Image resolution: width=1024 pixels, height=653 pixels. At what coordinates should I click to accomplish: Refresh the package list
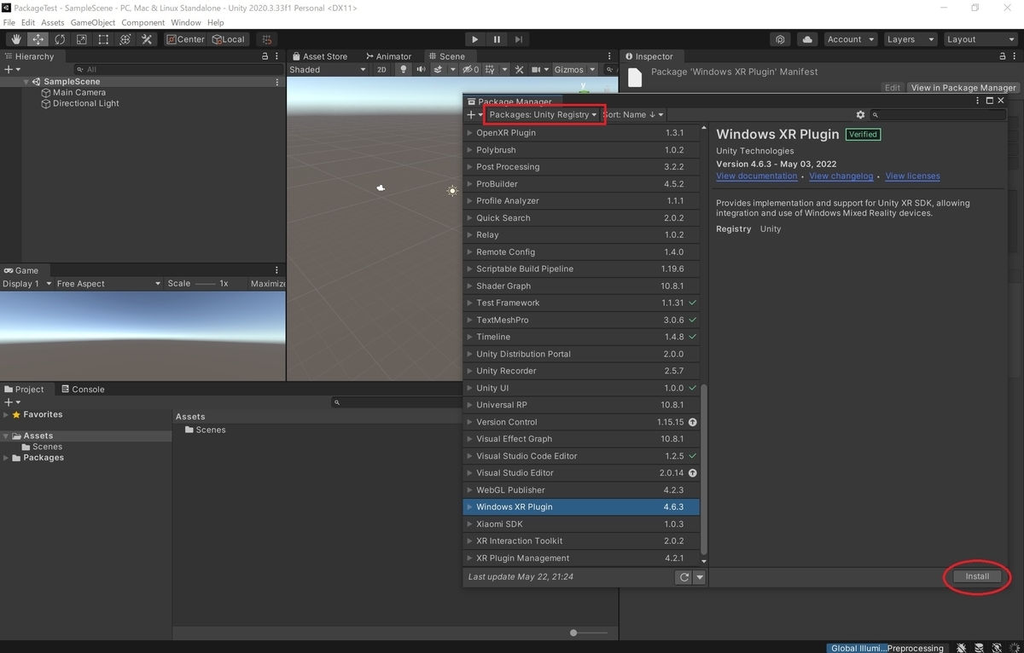click(683, 577)
